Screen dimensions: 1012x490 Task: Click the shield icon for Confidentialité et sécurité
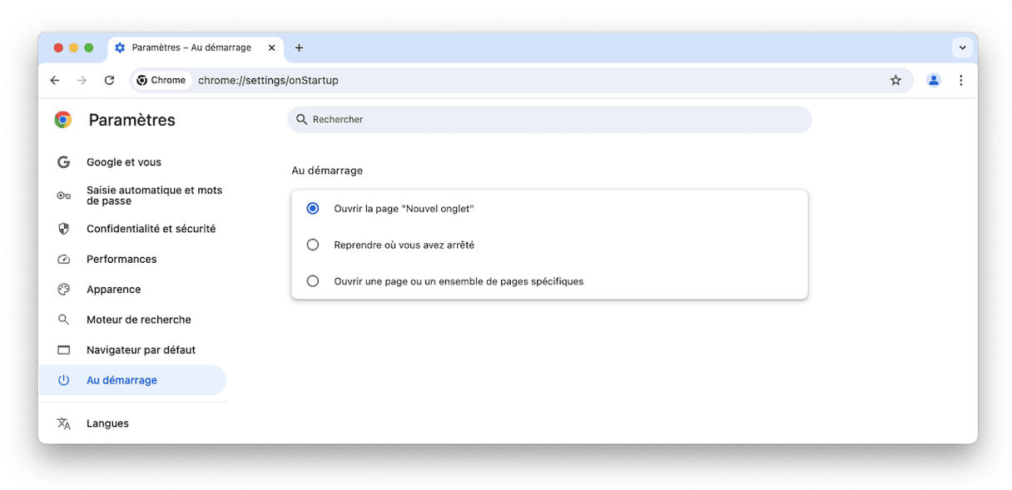tap(63, 229)
